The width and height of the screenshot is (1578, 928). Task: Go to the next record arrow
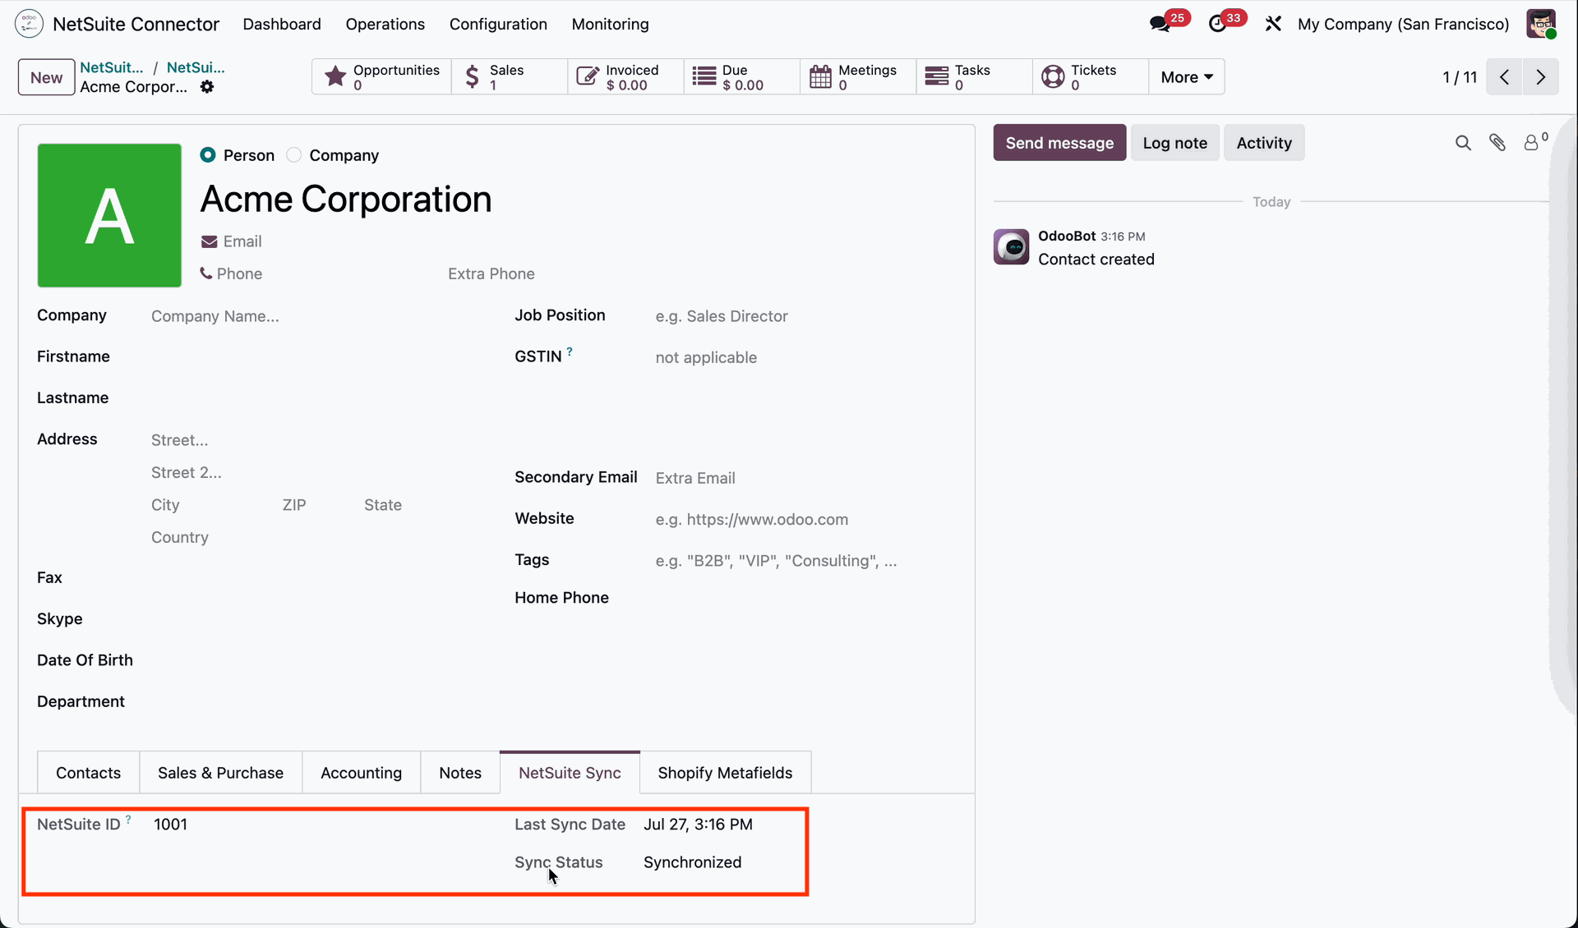coord(1541,77)
